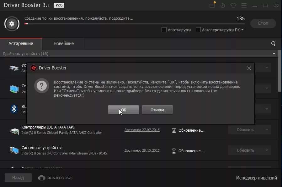Viewport: 282px width, 187px height.
Task: Open Доступно: 28.10.2015 link
Action: pyautogui.click(x=142, y=150)
